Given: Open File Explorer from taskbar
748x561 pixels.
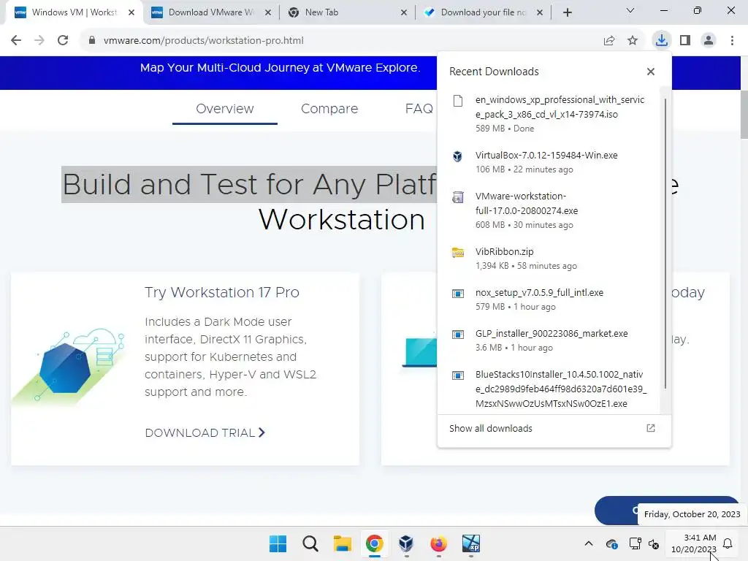Looking at the screenshot, I should click(x=342, y=543).
